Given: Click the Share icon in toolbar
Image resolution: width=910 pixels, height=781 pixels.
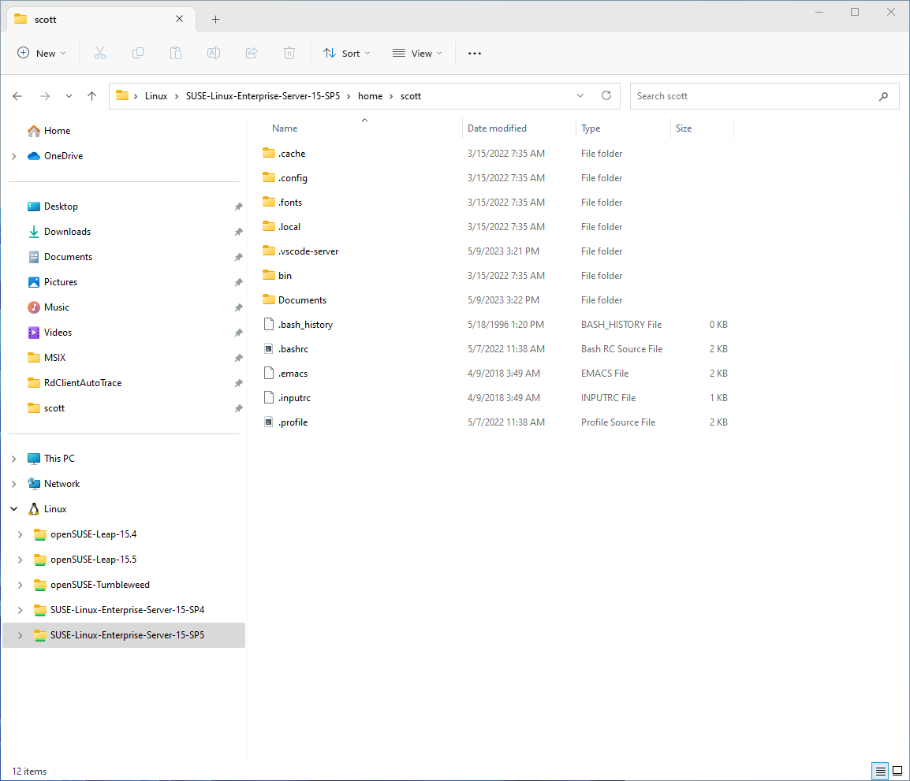Looking at the screenshot, I should pos(252,54).
